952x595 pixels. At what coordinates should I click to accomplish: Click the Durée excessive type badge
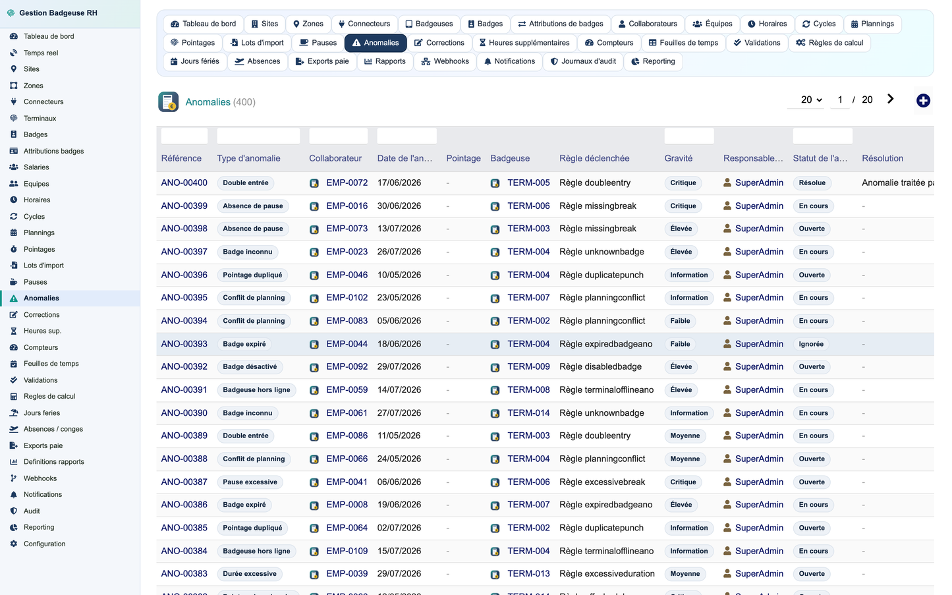point(250,574)
